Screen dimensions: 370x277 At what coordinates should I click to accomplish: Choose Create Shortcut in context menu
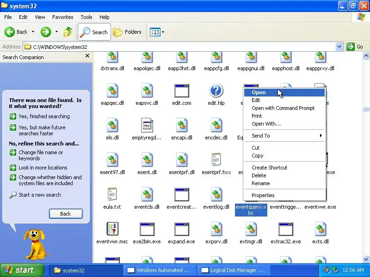pos(284,168)
